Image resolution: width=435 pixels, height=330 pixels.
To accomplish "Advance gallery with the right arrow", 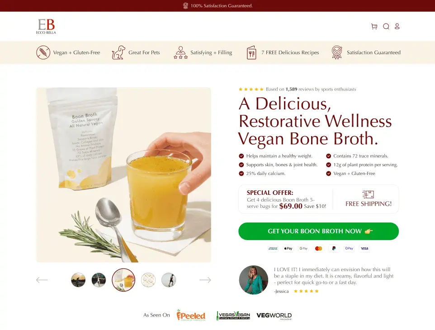I will pos(205,280).
